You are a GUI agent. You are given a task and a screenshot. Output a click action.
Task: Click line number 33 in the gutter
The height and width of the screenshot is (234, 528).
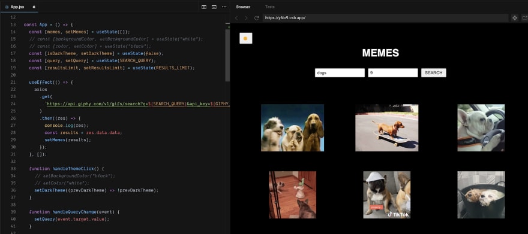tap(13, 169)
